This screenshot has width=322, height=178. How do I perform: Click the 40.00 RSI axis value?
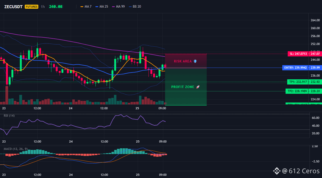coord(315,125)
